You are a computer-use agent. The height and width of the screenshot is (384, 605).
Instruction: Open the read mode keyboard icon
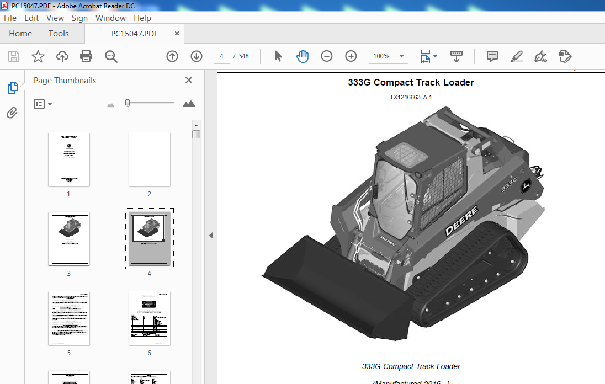[x=457, y=56]
